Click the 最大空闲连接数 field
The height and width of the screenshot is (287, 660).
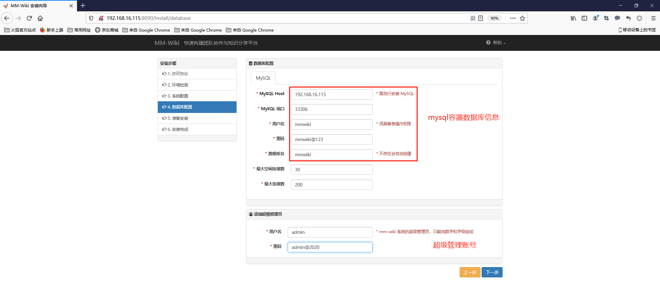click(x=332, y=170)
